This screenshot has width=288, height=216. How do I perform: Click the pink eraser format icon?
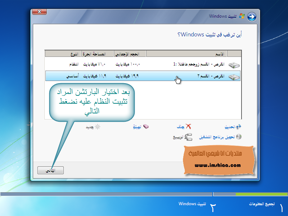pos(146,127)
